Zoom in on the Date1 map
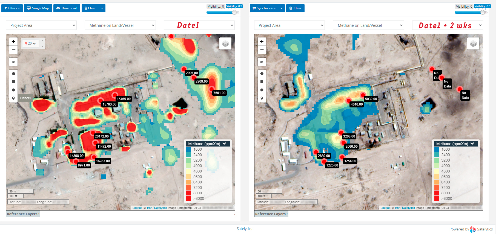This screenshot has height=234, width=496. point(13,42)
